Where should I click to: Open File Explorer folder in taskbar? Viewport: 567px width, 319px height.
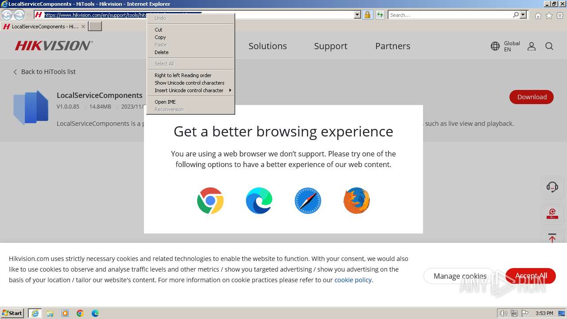coord(50,313)
